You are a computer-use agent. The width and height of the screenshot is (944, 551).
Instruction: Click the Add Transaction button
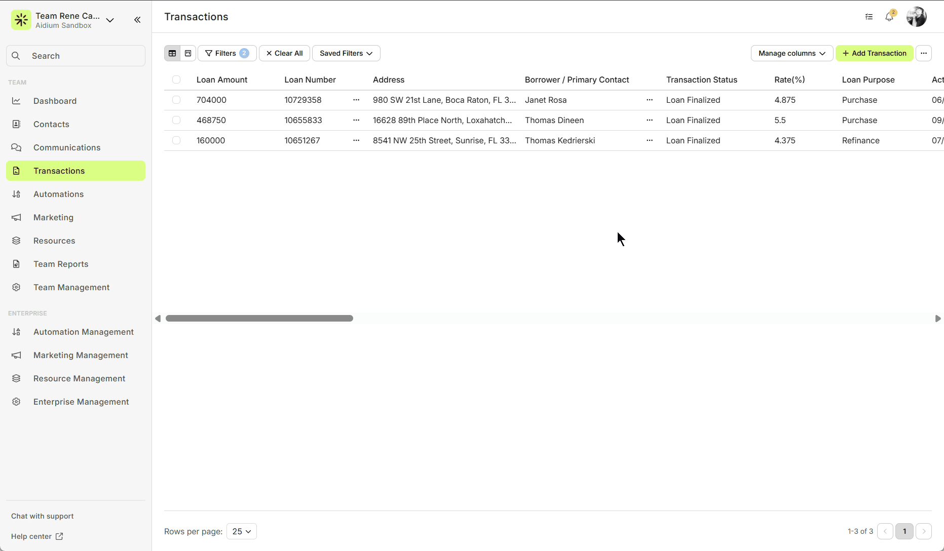(874, 53)
